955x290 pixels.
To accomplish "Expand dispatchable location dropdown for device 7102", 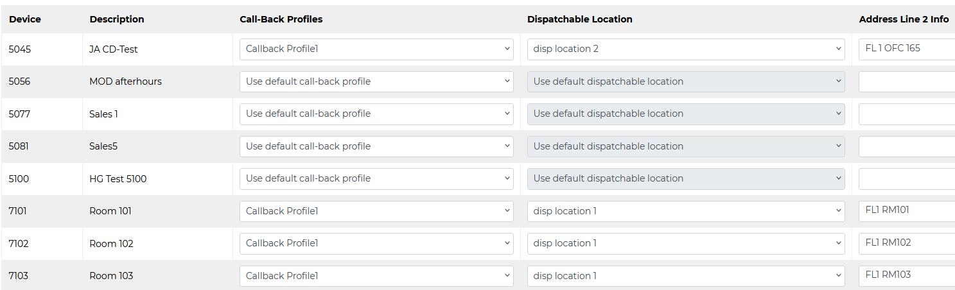I will pyautogui.click(x=685, y=243).
